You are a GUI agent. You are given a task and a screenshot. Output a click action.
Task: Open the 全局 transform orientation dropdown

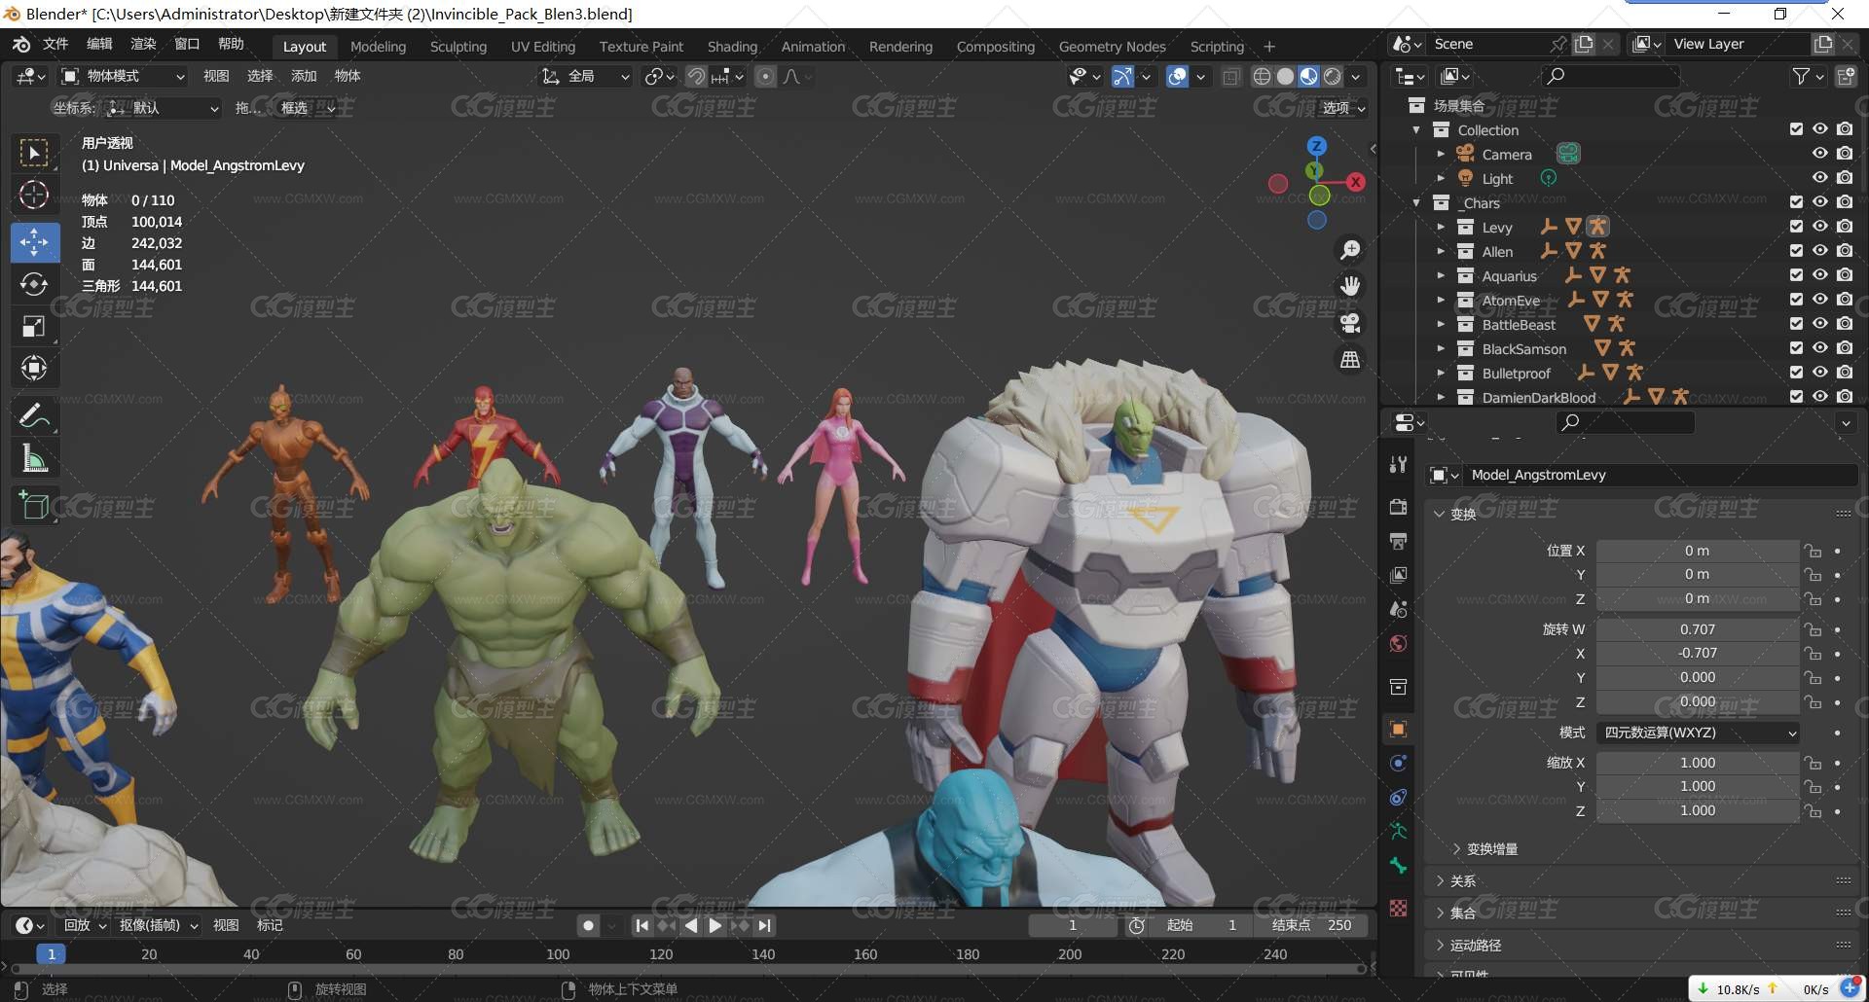(586, 76)
